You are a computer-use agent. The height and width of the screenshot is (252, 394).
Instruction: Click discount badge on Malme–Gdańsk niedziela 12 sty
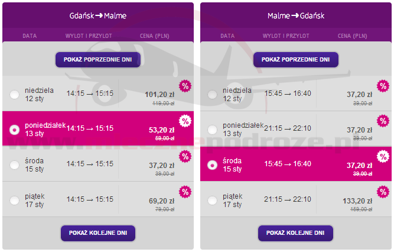point(383,86)
